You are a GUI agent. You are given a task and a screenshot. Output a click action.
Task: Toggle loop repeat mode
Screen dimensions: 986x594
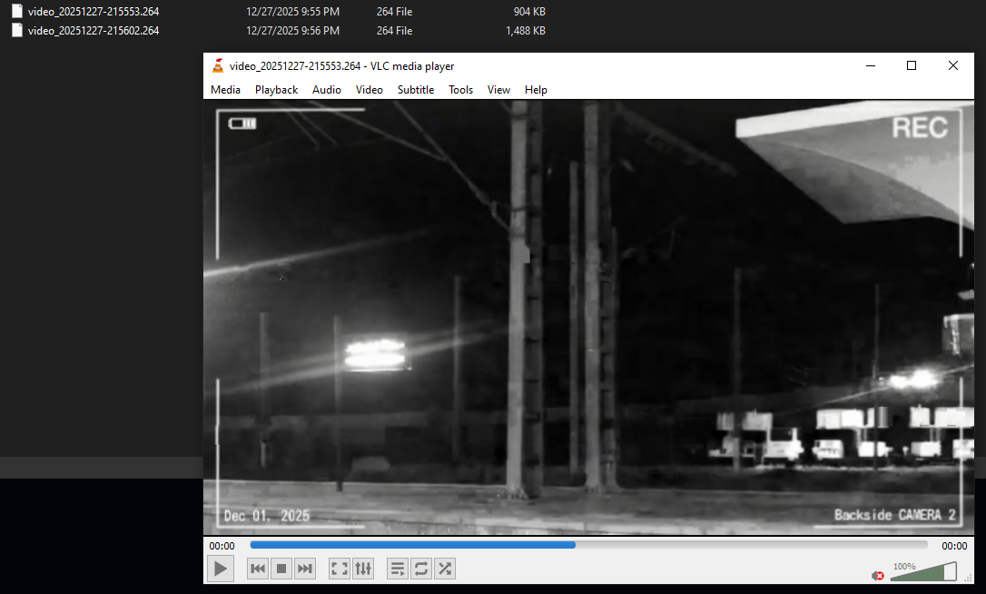(421, 569)
